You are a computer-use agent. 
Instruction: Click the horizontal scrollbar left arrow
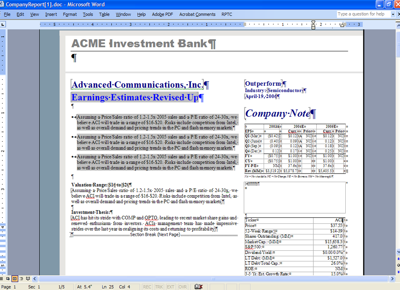[x=35, y=279]
